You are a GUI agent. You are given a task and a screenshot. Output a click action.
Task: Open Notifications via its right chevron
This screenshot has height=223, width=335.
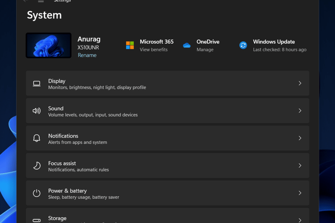pos(300,138)
